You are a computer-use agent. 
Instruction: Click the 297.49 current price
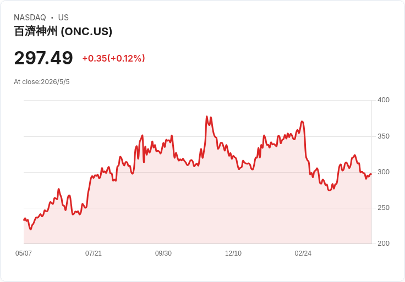pos(43,58)
